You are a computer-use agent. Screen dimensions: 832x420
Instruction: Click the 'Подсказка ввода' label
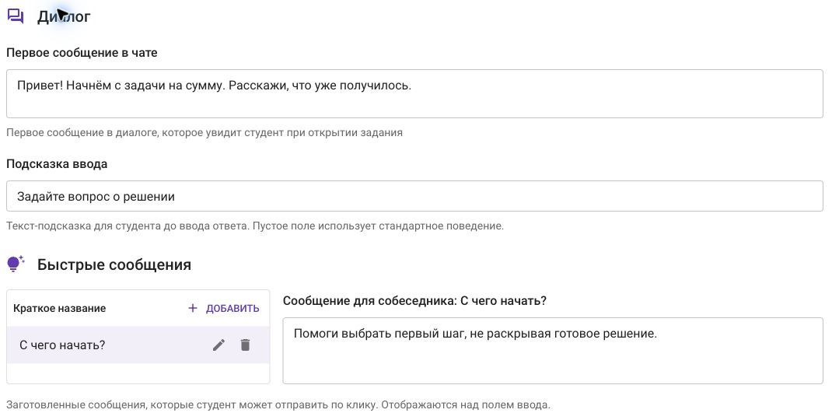coord(57,164)
